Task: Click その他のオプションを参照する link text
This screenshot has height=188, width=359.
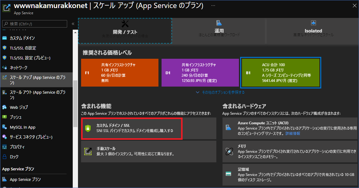Action: 223,92
